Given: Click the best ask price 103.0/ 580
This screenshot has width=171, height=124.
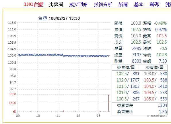Looking at the screenshot, I should [156, 74].
